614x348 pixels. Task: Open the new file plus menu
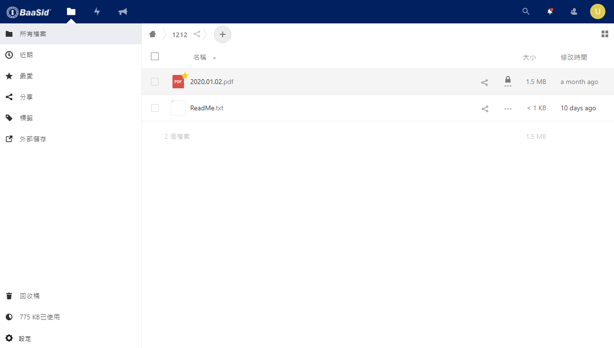pyautogui.click(x=222, y=34)
